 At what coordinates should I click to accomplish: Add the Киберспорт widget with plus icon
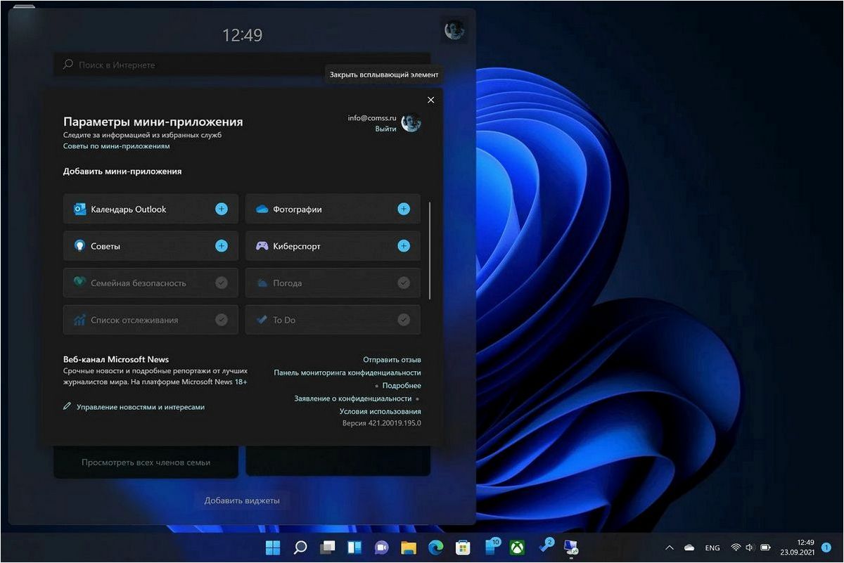[404, 246]
